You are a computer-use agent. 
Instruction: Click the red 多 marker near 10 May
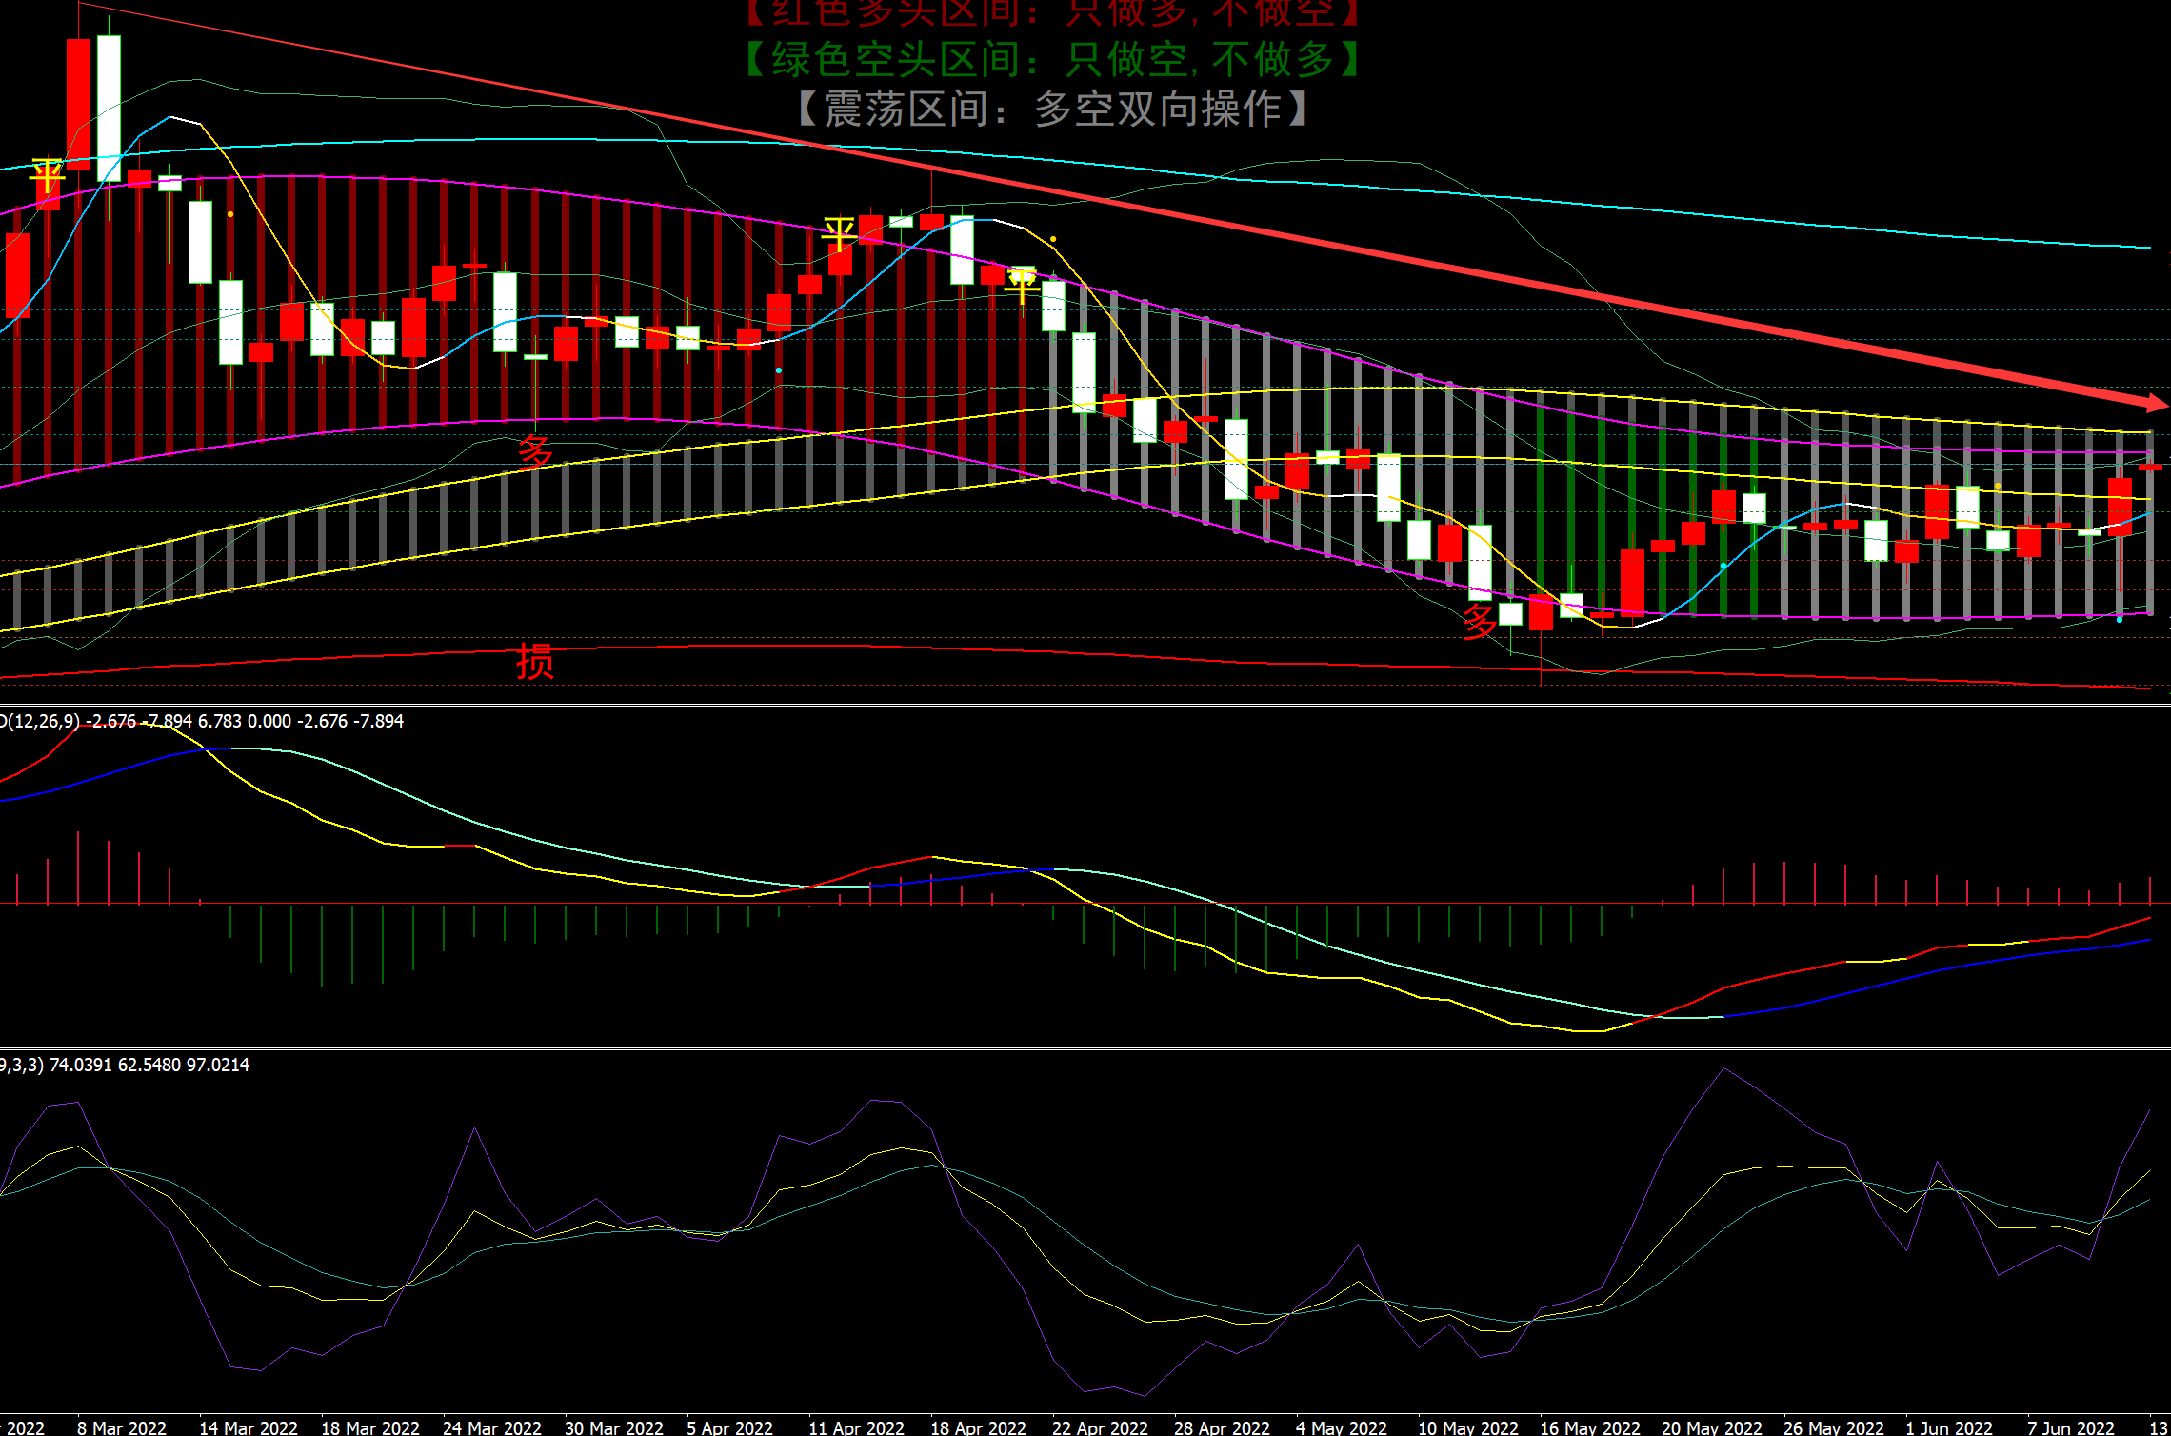pyautogui.click(x=1480, y=621)
